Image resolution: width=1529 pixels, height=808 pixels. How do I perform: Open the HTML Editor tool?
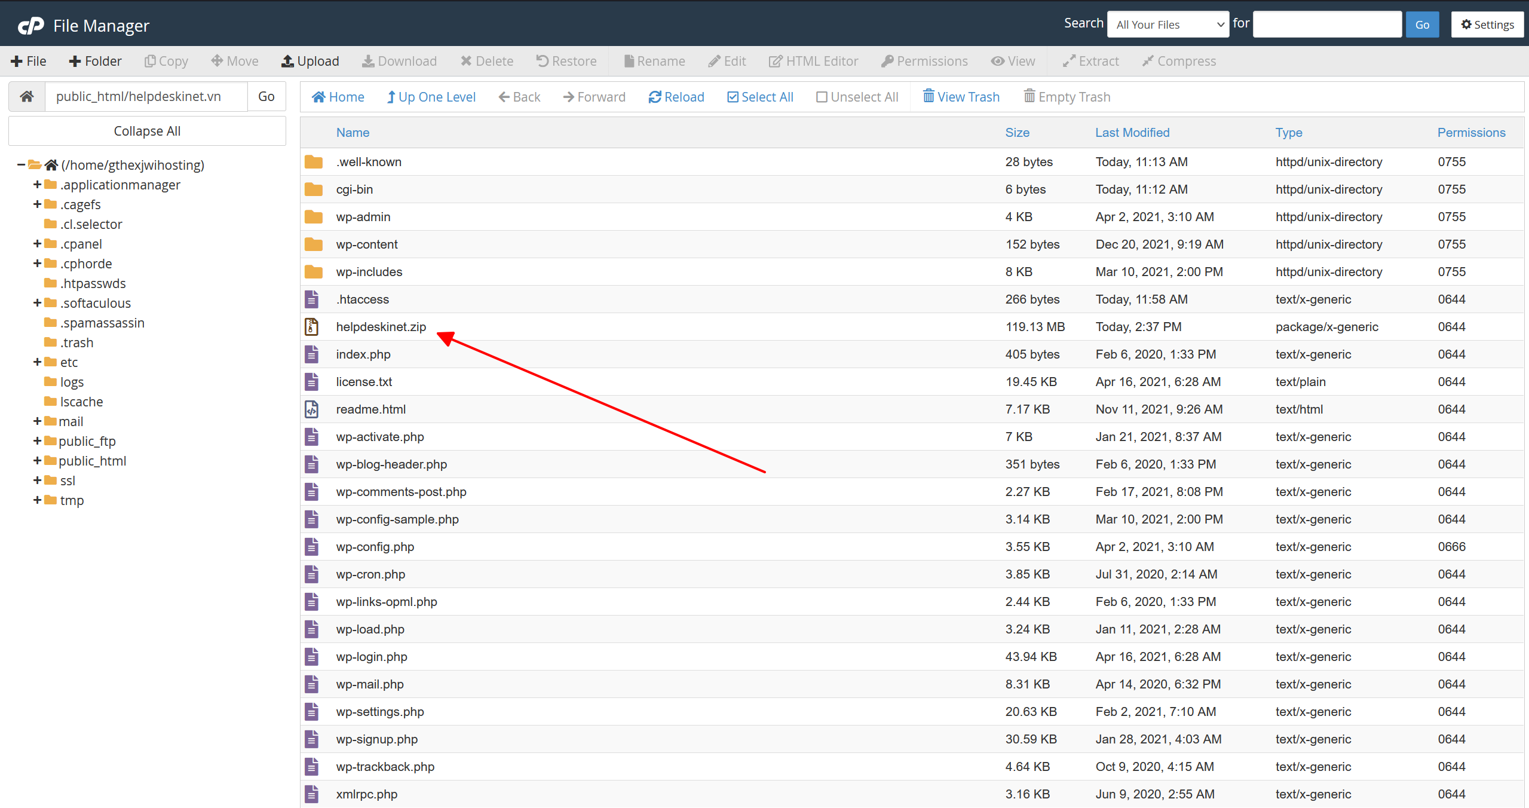tap(813, 61)
